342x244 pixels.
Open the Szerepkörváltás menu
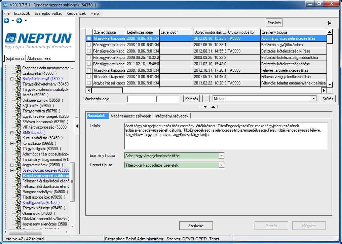[x=48, y=13]
